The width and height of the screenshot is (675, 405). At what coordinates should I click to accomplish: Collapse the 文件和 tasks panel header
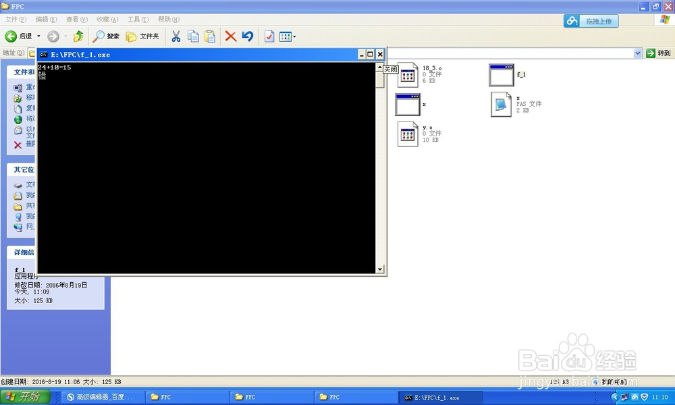coord(22,72)
